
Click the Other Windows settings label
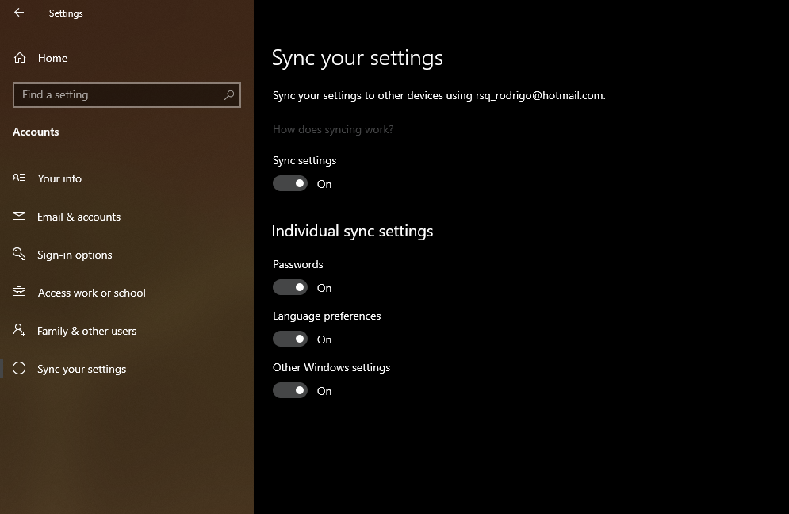[x=331, y=367]
